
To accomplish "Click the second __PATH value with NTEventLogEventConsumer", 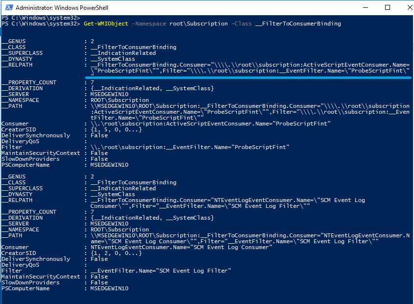I will [x=250, y=238].
